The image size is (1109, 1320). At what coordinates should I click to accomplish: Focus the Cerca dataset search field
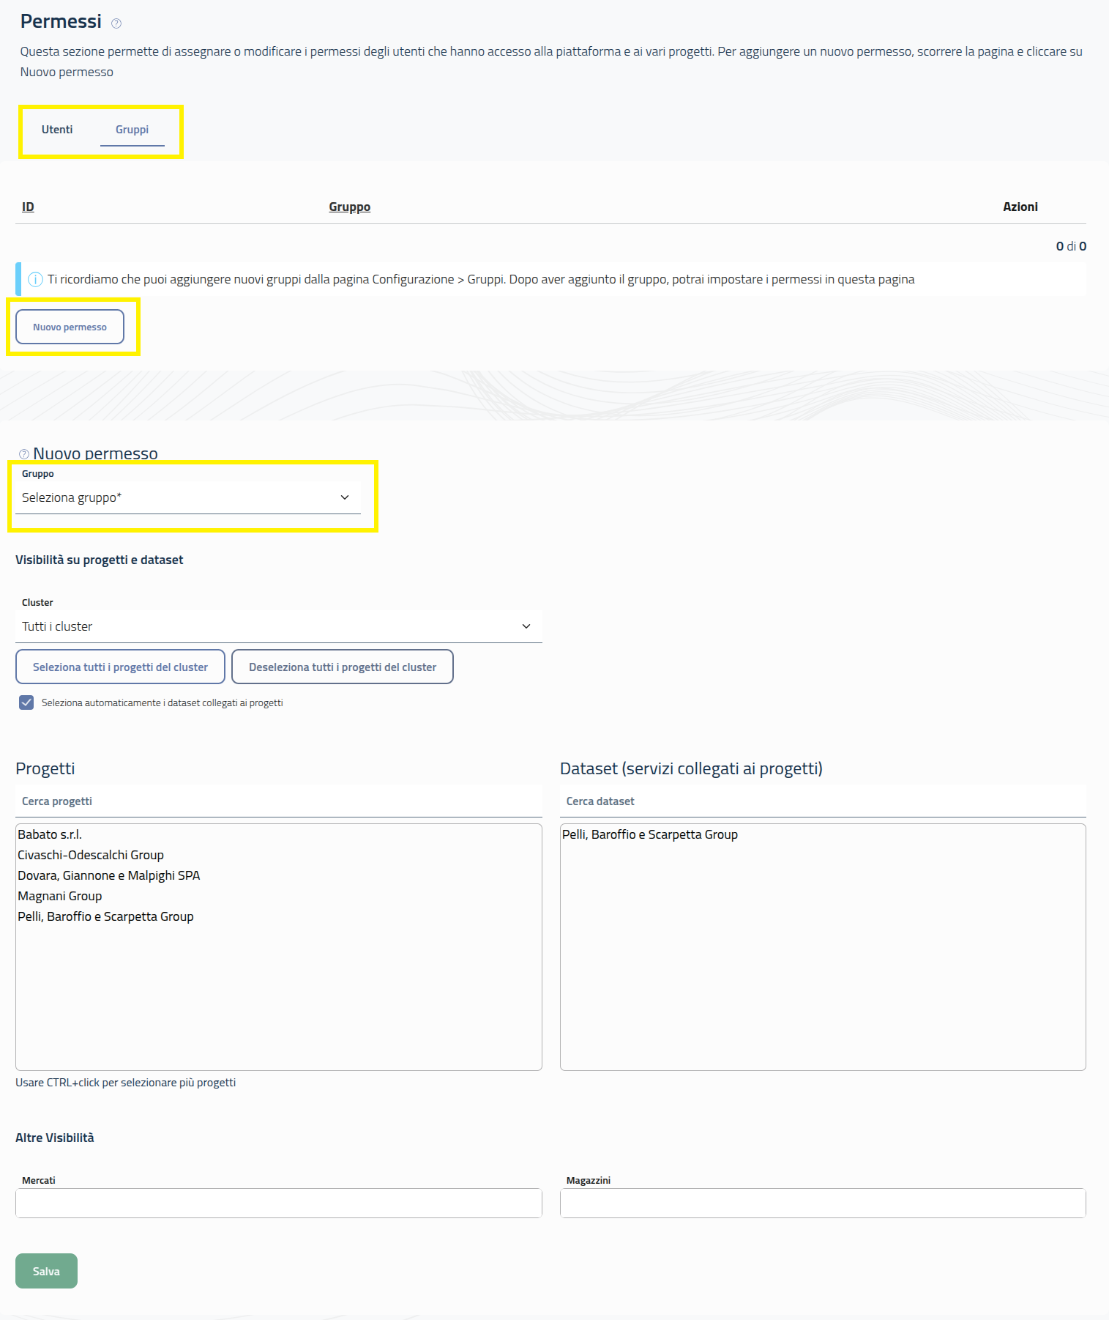pyautogui.click(x=822, y=801)
